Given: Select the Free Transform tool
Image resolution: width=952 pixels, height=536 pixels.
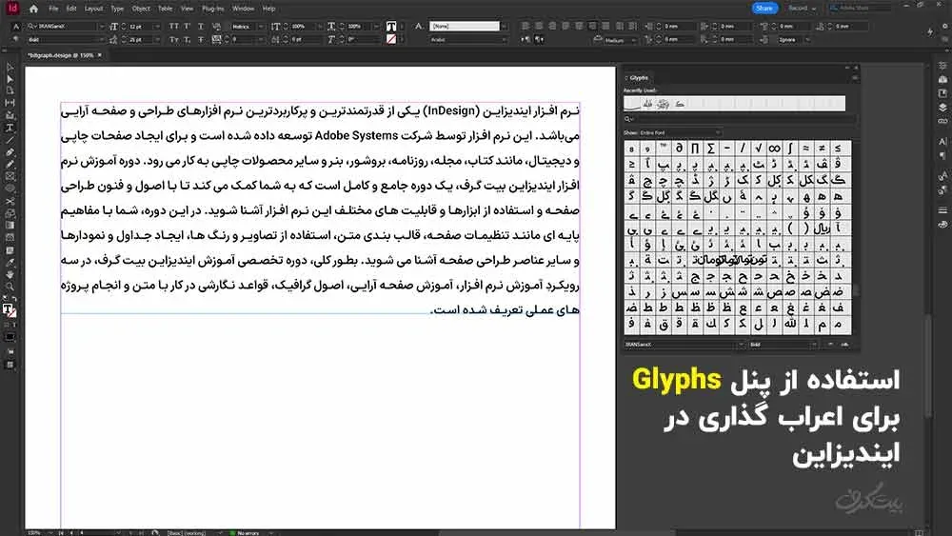Looking at the screenshot, I should pos(10,213).
